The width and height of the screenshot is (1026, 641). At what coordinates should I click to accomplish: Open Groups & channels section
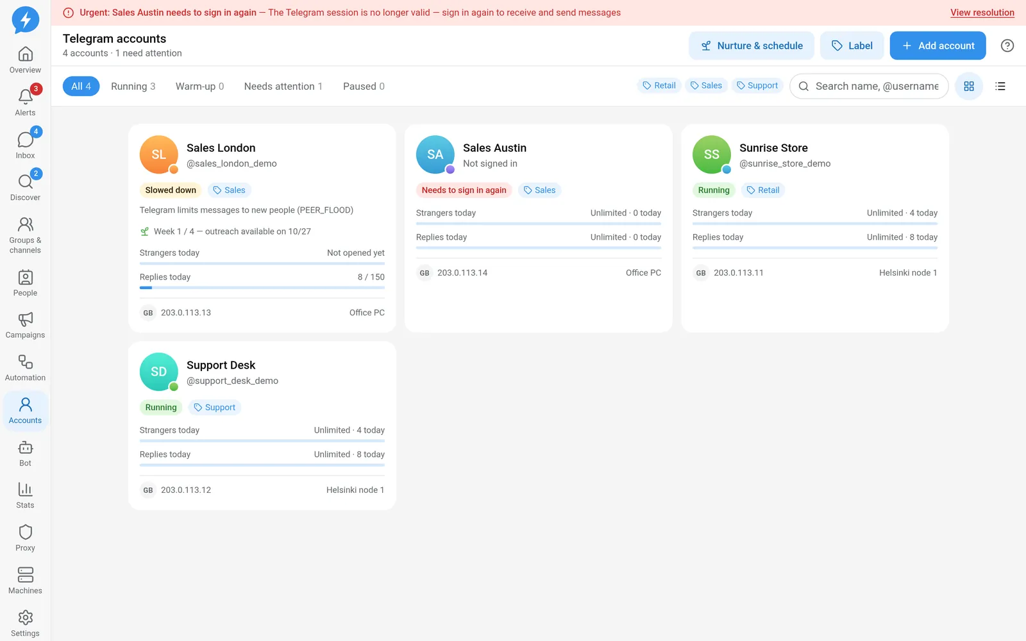click(25, 236)
